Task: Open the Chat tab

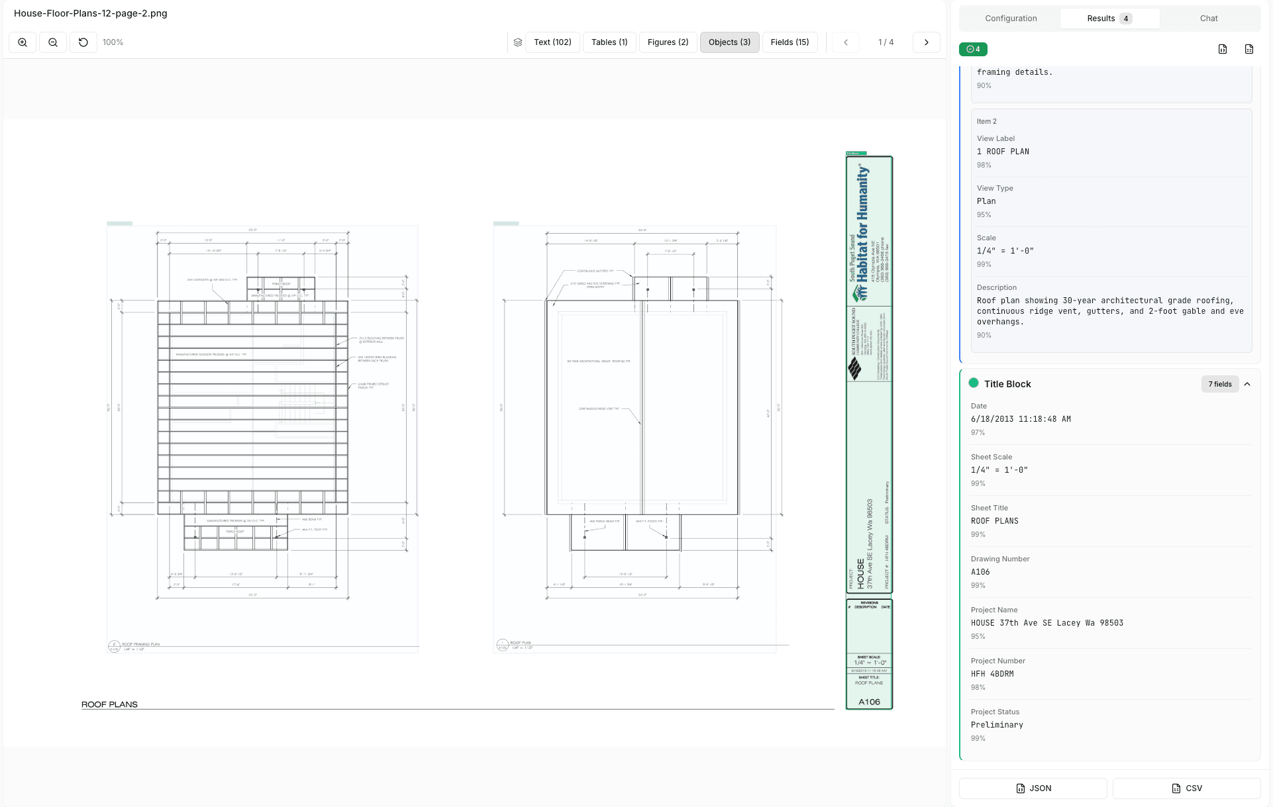Action: (1209, 19)
